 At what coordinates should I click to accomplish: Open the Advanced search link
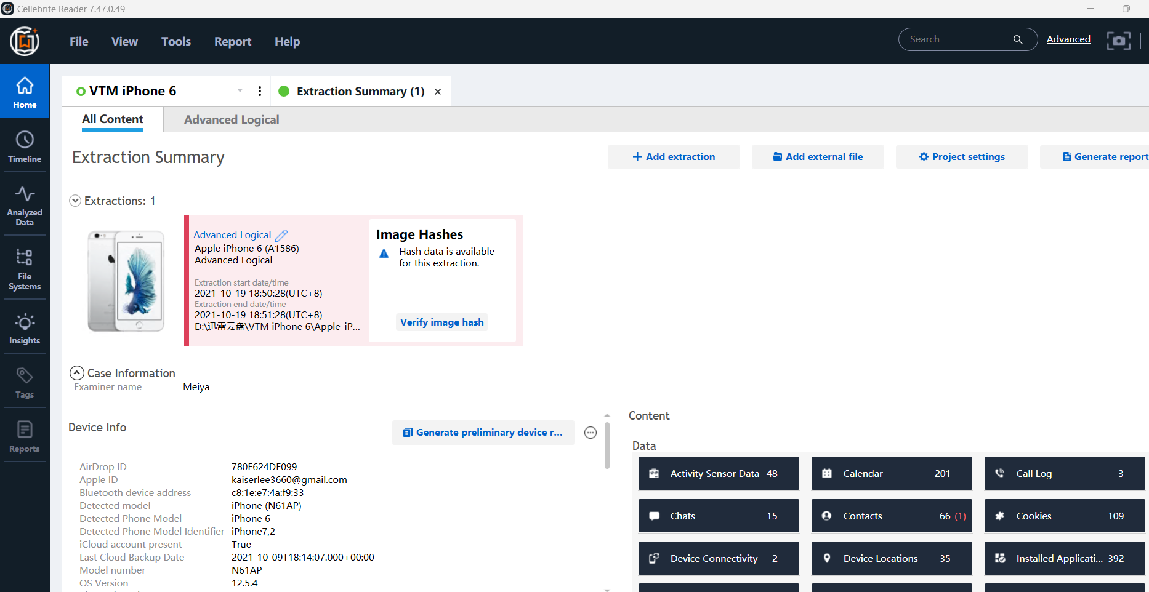pos(1068,39)
